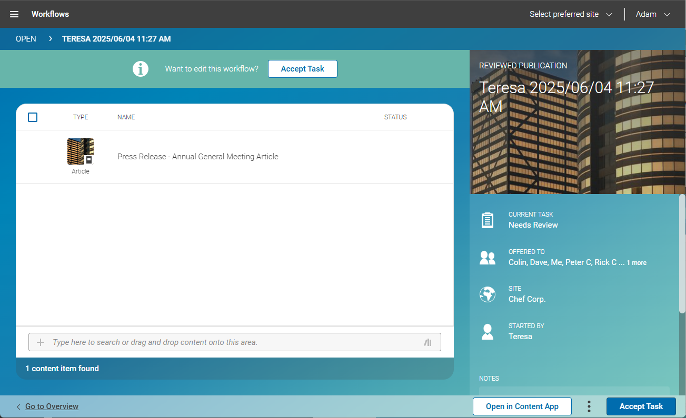
Task: Click the Current Task clipboard icon
Action: 487,220
